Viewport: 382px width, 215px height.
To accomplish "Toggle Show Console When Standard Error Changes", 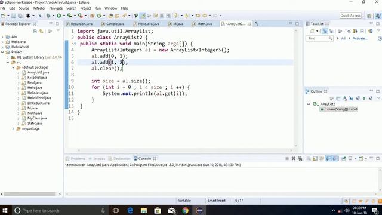I will pos(335,158).
